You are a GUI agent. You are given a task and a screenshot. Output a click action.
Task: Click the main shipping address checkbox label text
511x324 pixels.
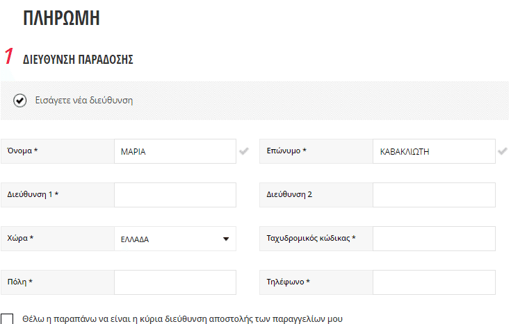tap(182, 318)
